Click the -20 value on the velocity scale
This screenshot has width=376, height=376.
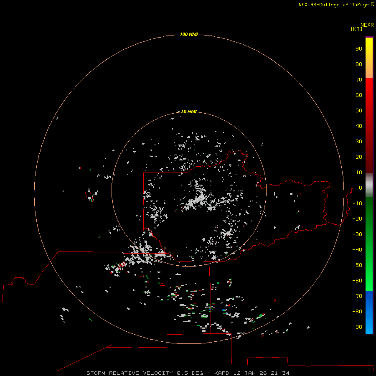click(357, 219)
